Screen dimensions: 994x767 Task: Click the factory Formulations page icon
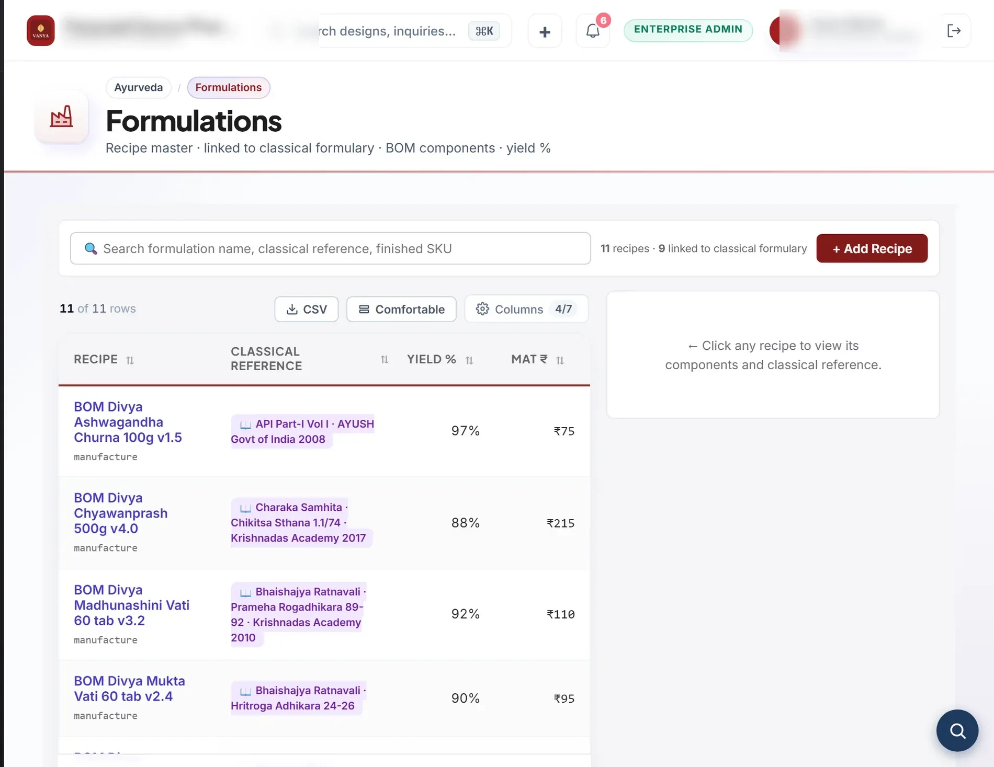pos(61,116)
